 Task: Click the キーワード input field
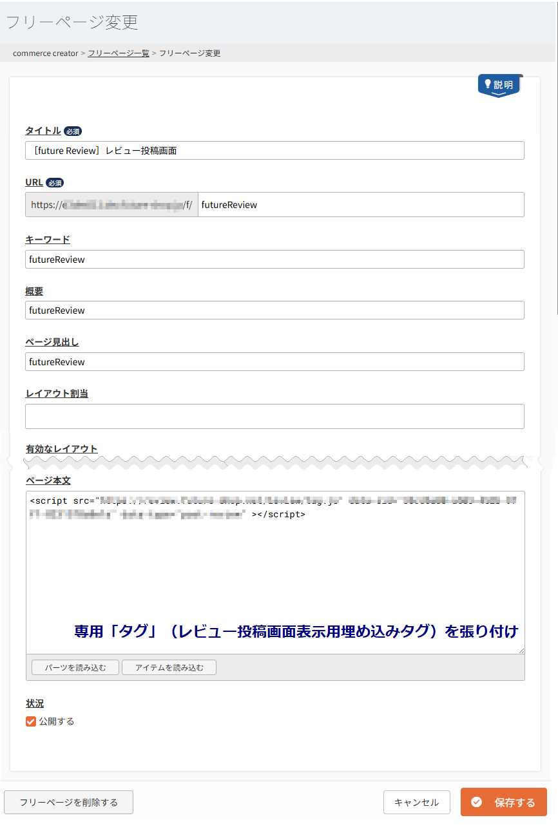[x=274, y=259]
